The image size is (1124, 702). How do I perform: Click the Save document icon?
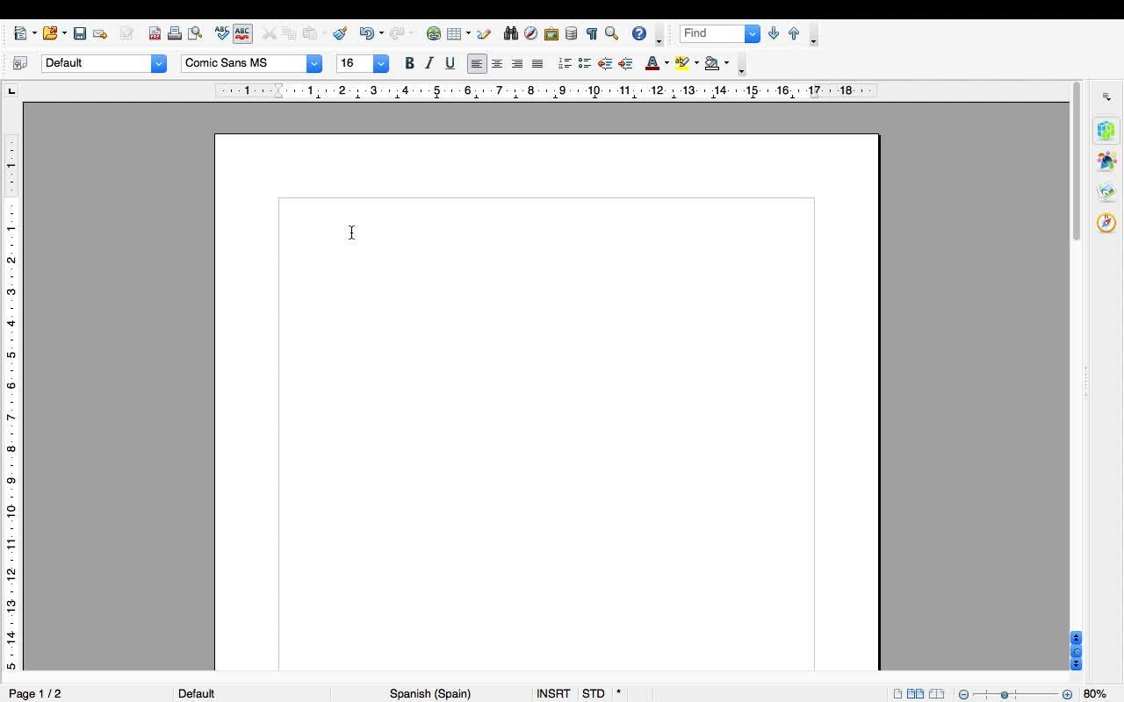click(79, 33)
